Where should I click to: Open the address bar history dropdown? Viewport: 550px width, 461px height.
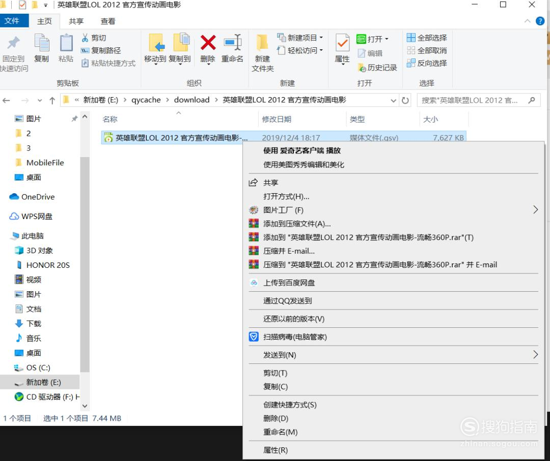(393, 100)
